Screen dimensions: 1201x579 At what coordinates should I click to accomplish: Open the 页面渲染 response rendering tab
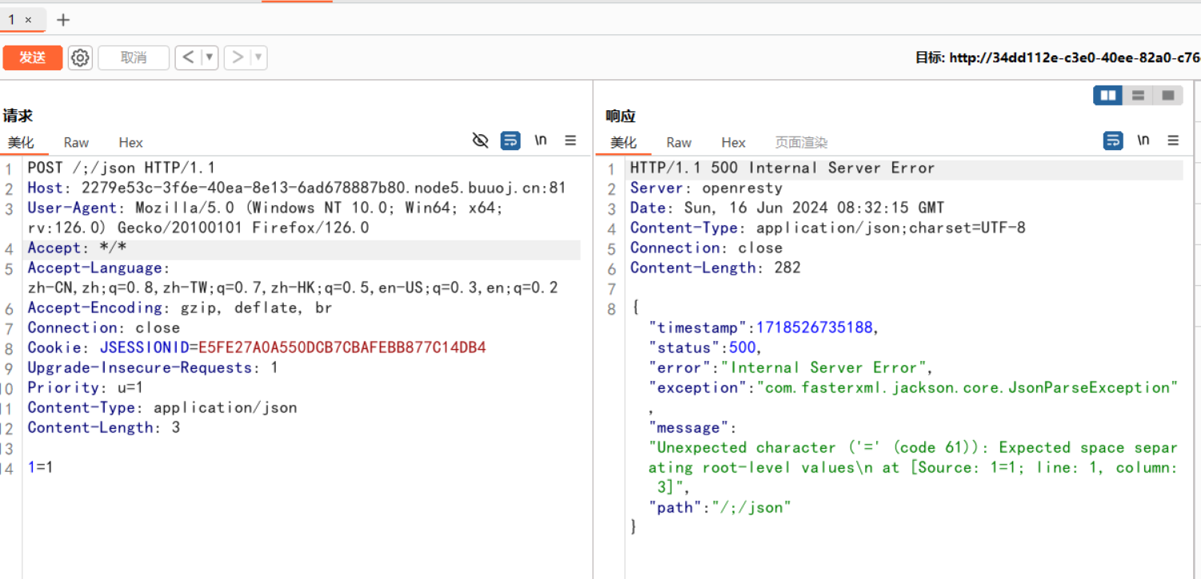coord(800,142)
